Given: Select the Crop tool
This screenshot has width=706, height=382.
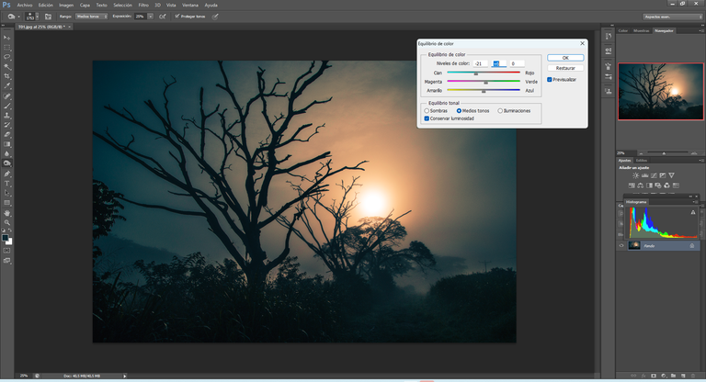Looking at the screenshot, I should pos(6,76).
